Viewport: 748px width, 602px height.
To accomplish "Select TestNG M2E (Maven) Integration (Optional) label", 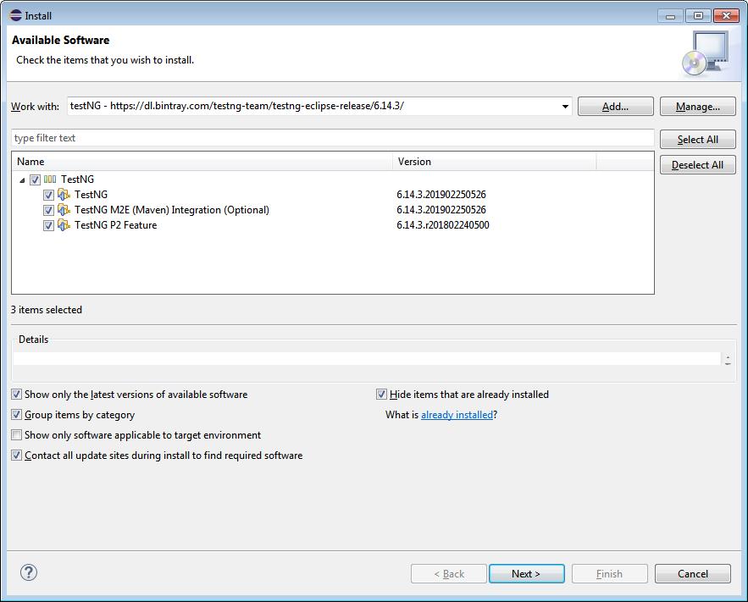I will [172, 210].
